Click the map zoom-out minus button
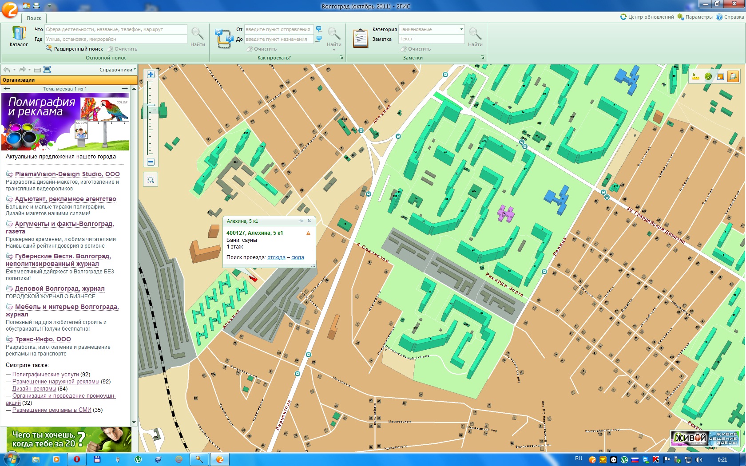Screen dimensions: 746x466 (x=151, y=162)
